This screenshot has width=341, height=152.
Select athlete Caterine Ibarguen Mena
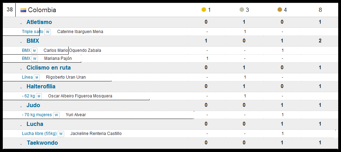pos(80,32)
